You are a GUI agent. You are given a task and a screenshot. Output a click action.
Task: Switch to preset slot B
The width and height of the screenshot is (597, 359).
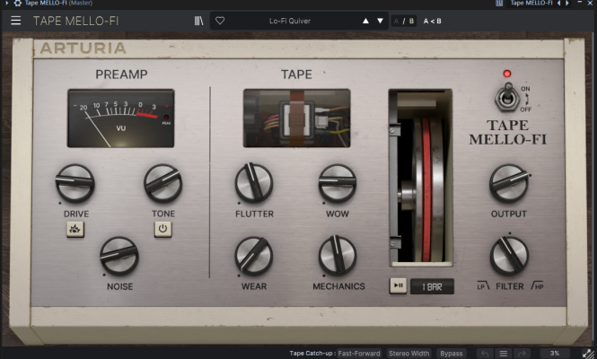point(413,21)
